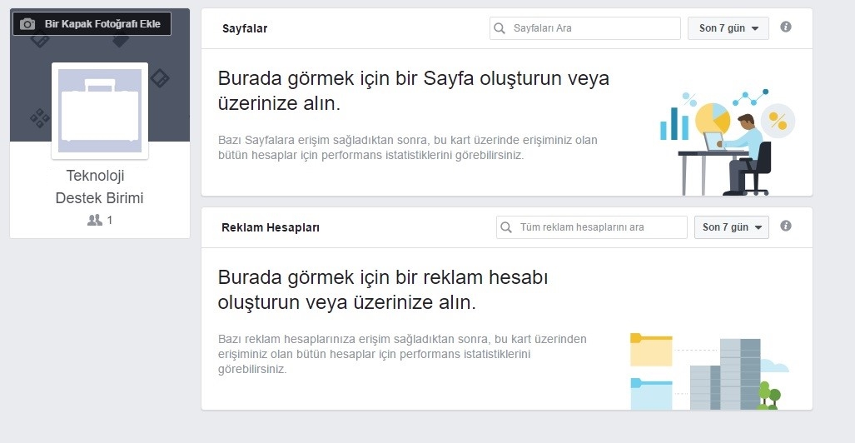Click the Sayfalar section title

(x=245, y=29)
